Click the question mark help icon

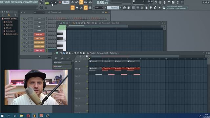169,2
